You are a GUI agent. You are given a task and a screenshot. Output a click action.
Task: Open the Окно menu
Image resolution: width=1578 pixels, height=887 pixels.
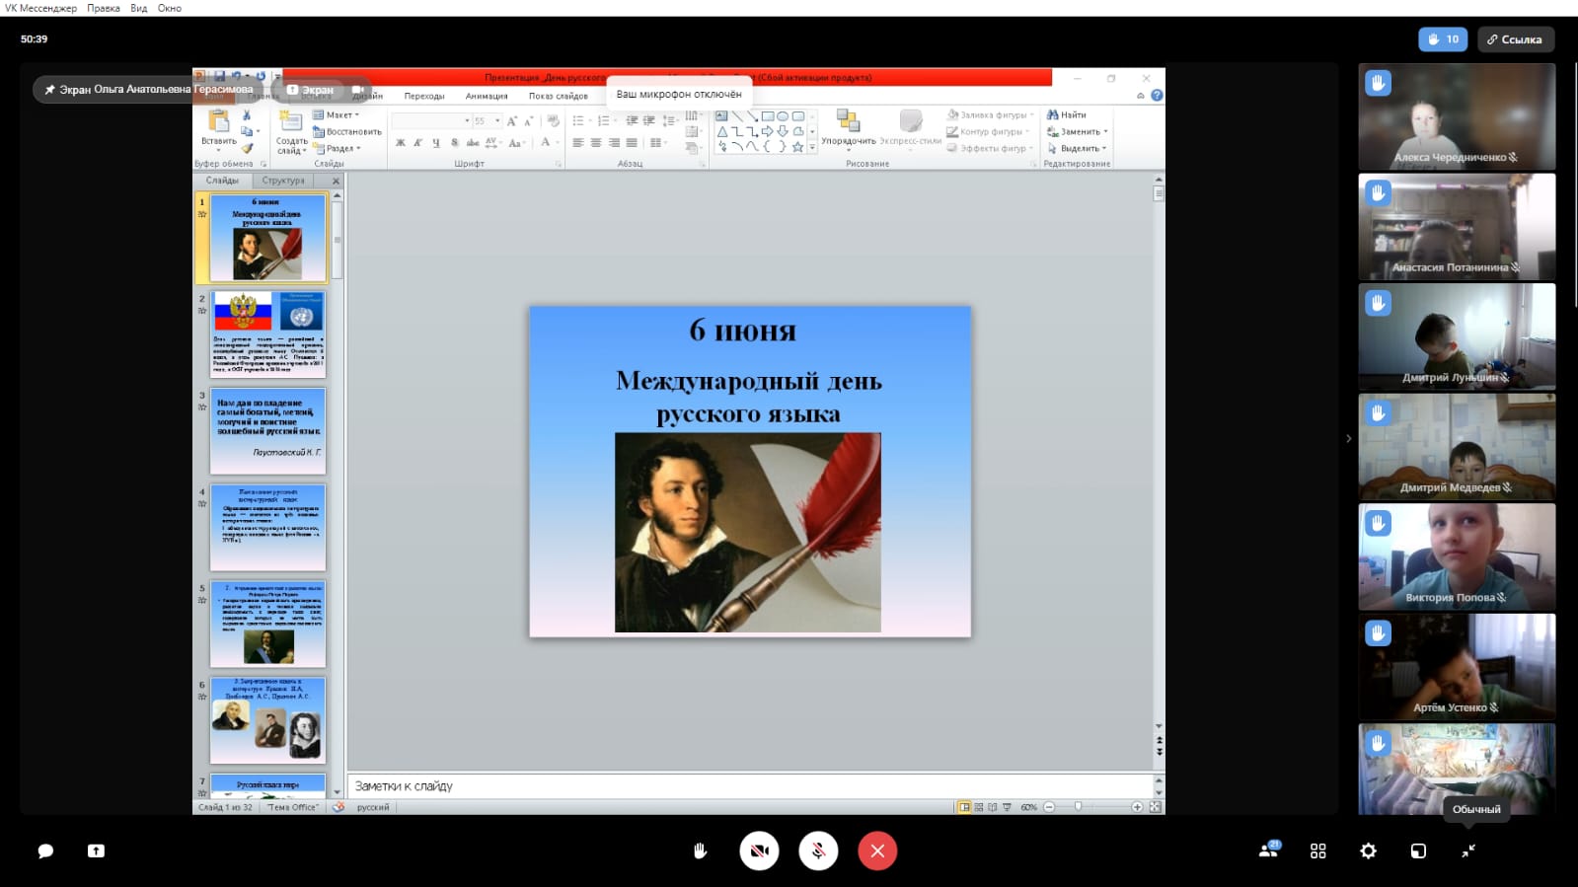tap(170, 8)
